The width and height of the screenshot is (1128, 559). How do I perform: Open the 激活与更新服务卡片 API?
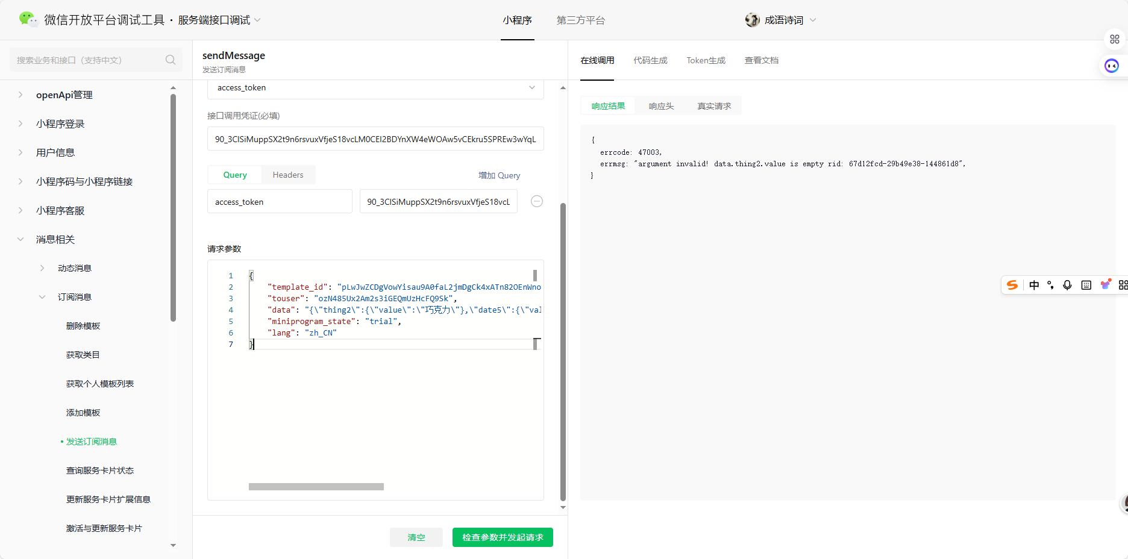coord(104,528)
